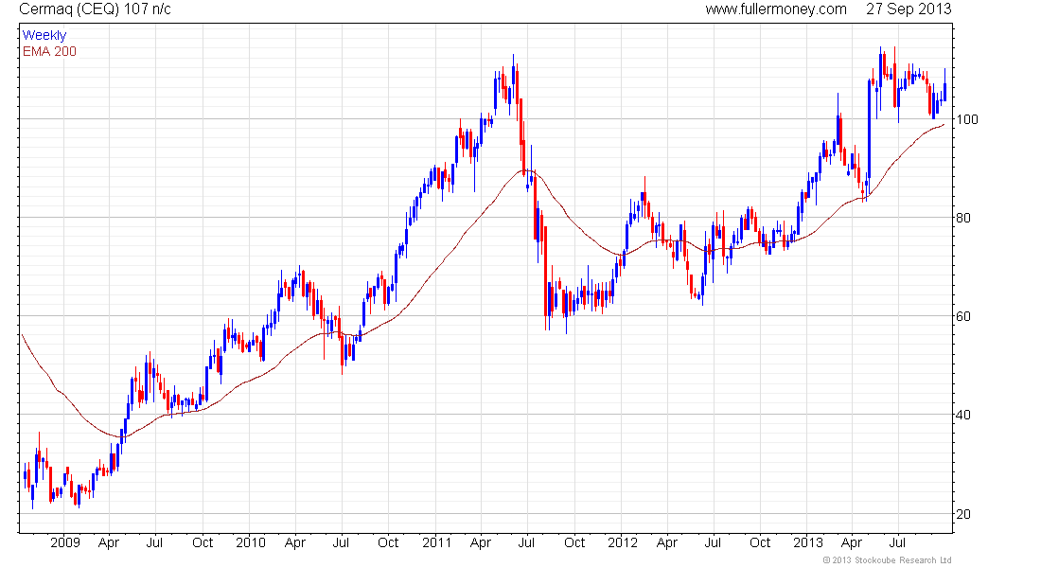Select the 'EMA 200' legend label
Image resolution: width=1041 pixels, height=568 pixels.
pos(49,51)
